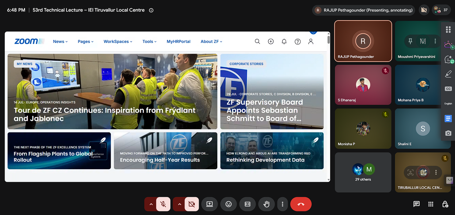Open more options in the bottom call bar
This screenshot has width=455, height=215.
pyautogui.click(x=282, y=204)
